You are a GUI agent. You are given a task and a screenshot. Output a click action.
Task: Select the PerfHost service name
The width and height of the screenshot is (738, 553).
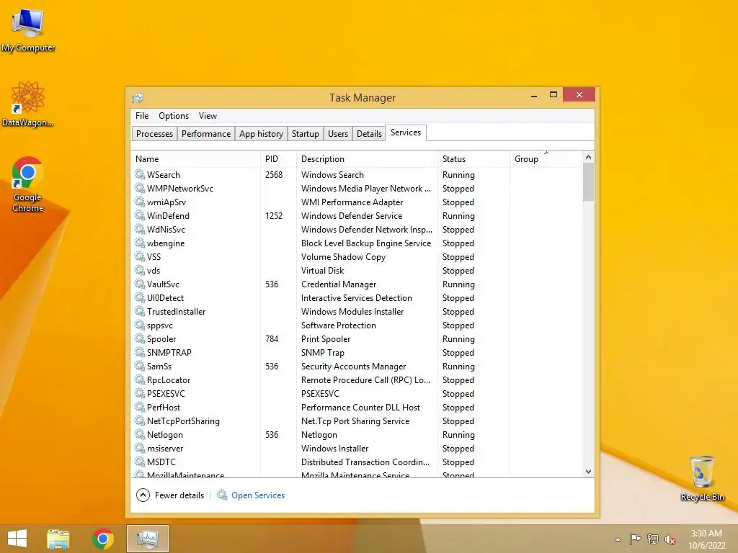[164, 408]
